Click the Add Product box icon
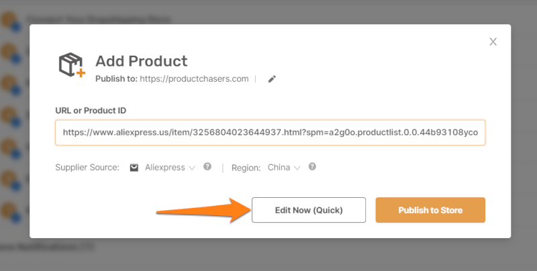 point(71,64)
